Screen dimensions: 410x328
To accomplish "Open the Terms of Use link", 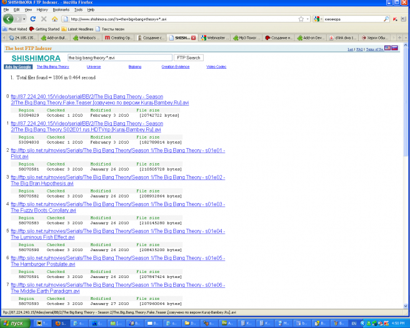I will (x=375, y=49).
